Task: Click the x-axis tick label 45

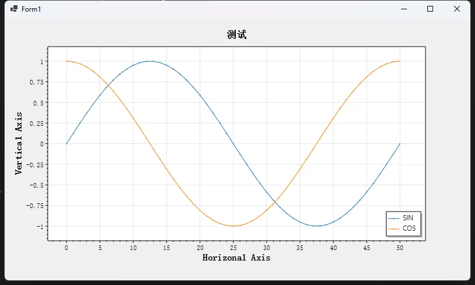Action: click(367, 248)
